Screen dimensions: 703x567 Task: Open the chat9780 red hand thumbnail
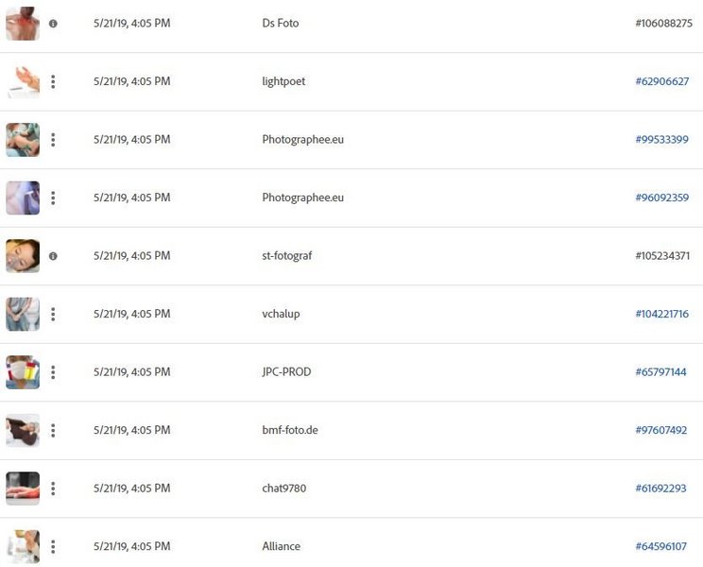click(x=23, y=489)
